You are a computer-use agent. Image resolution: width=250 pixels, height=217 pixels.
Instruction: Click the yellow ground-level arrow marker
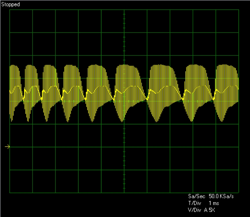point(7,147)
